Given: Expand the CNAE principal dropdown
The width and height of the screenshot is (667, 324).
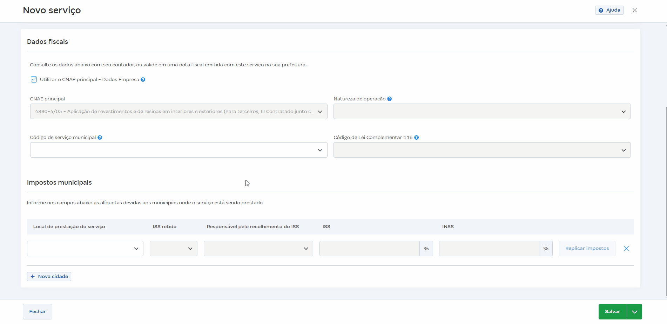Looking at the screenshot, I should click(178, 111).
